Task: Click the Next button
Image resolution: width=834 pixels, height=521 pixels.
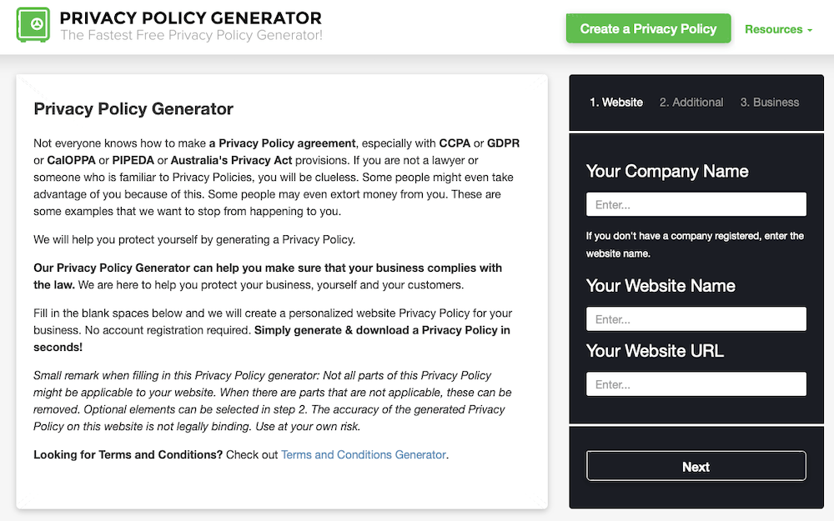Action: coord(696,466)
